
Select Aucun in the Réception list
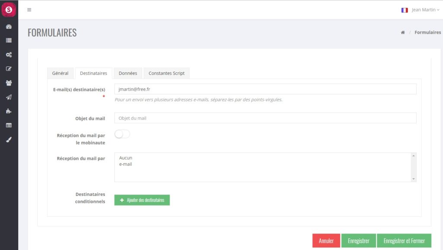pyautogui.click(x=126, y=158)
